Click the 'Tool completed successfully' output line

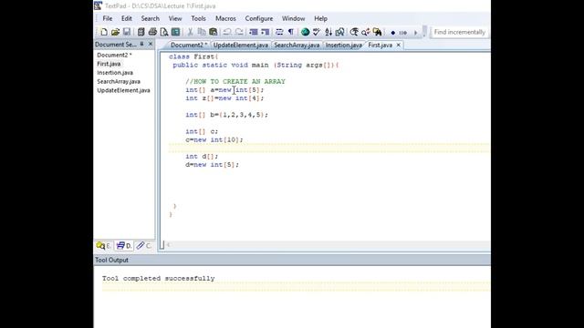(158, 279)
